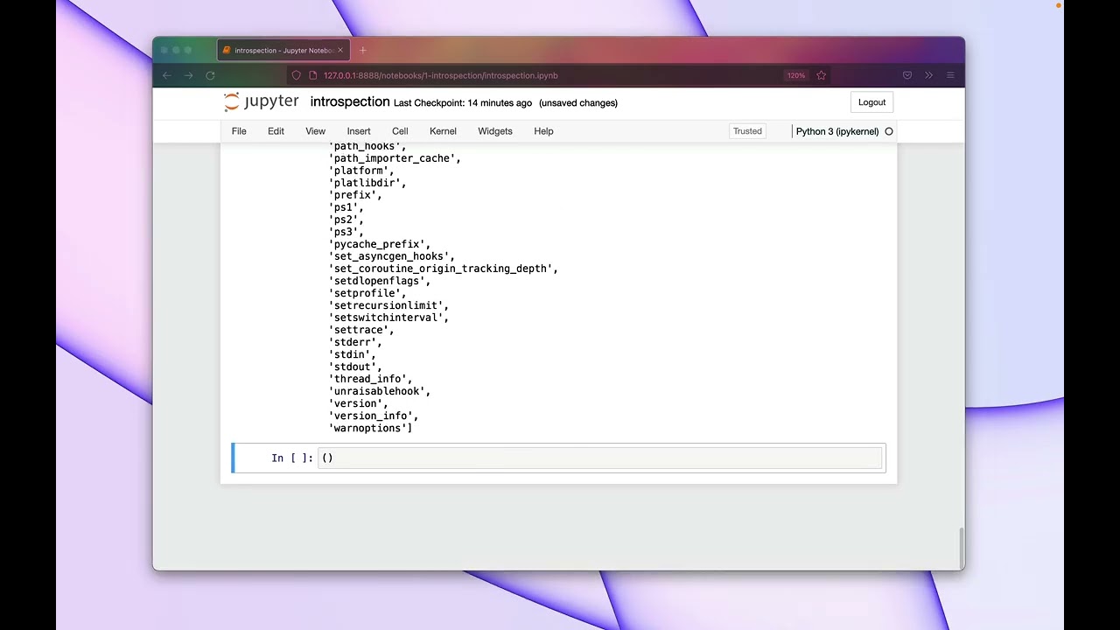Click 'platform' in output list
Screen dimensions: 1120x630
(x=361, y=171)
